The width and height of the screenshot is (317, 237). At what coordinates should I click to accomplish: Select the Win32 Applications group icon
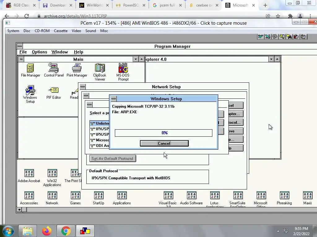52,178
